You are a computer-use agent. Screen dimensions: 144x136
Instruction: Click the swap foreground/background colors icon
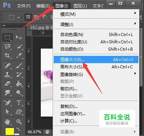point(18,129)
